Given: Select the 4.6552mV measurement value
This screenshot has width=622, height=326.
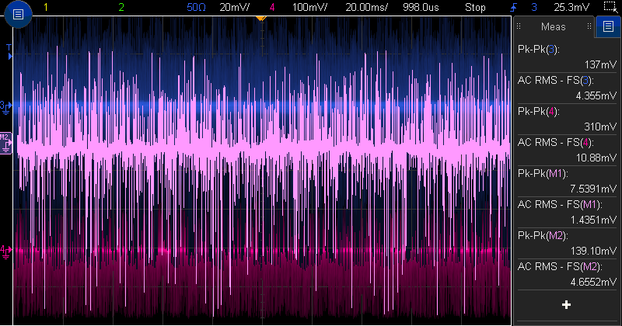Looking at the screenshot, I should (593, 282).
